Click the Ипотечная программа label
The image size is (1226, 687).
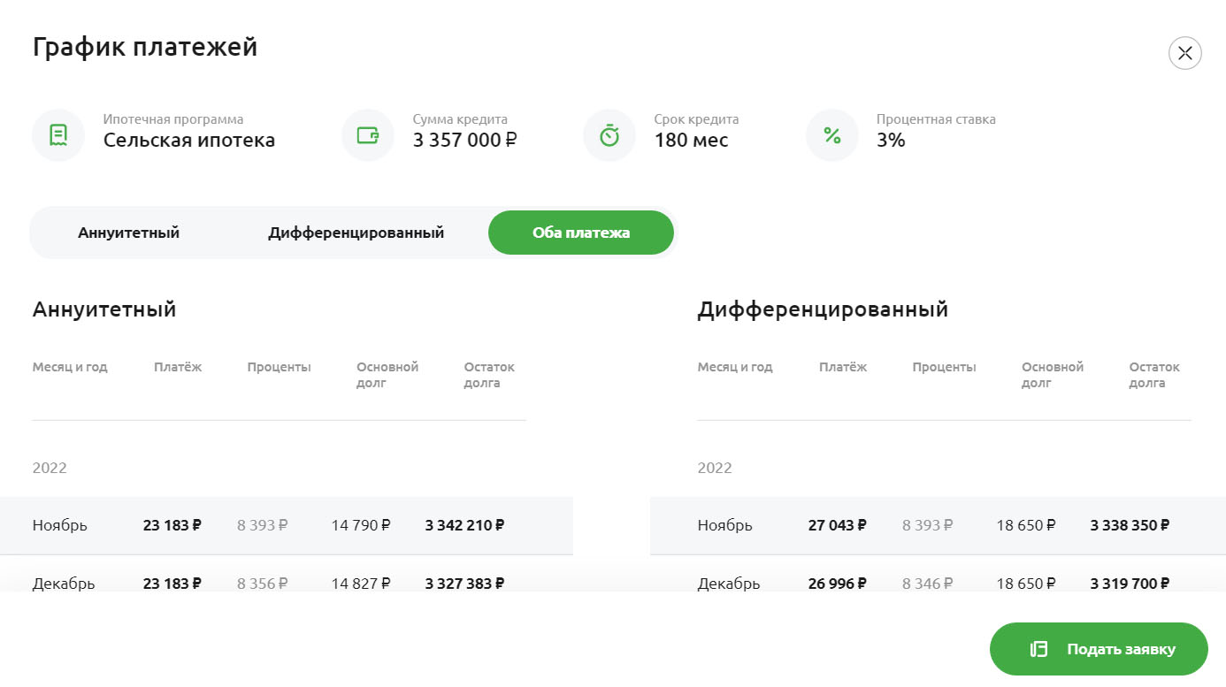coord(173,119)
